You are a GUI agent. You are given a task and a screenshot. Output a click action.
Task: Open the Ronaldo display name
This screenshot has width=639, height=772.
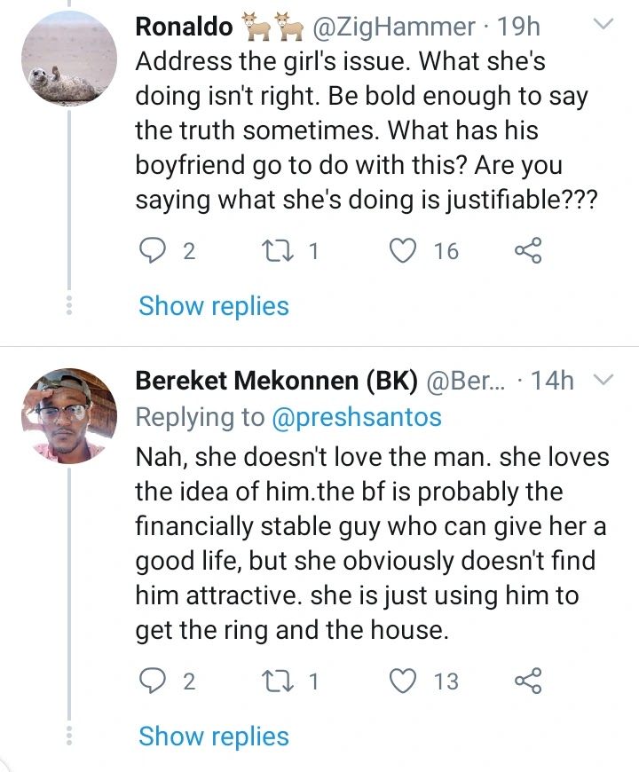tap(185, 27)
